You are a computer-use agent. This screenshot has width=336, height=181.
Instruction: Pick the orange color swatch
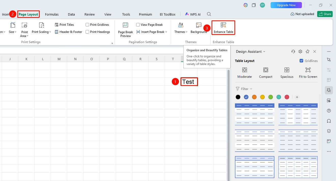point(254,97)
